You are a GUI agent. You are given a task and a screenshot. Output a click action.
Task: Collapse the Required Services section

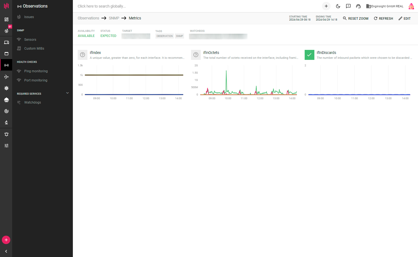click(x=67, y=93)
